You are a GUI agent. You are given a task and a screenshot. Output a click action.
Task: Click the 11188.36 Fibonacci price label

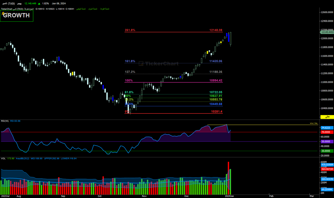[x=216, y=72]
